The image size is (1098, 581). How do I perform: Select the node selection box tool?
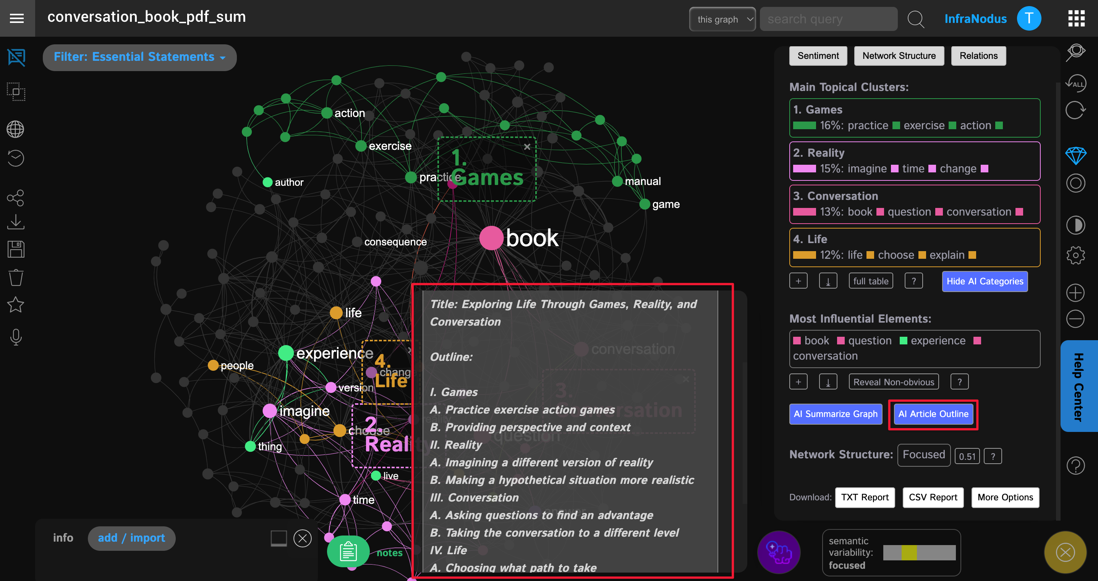click(x=16, y=92)
